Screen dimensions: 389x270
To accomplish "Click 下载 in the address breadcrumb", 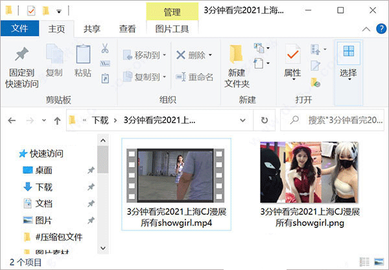I will click(100, 120).
